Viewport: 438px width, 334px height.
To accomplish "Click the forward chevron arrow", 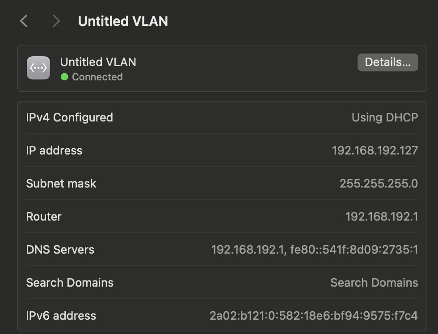I will pos(56,21).
